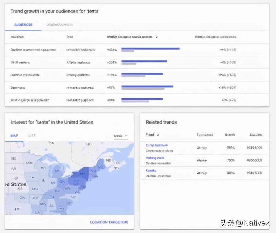
Task: Click In-market audience type in Outerwear row
Action: tap(80, 87)
